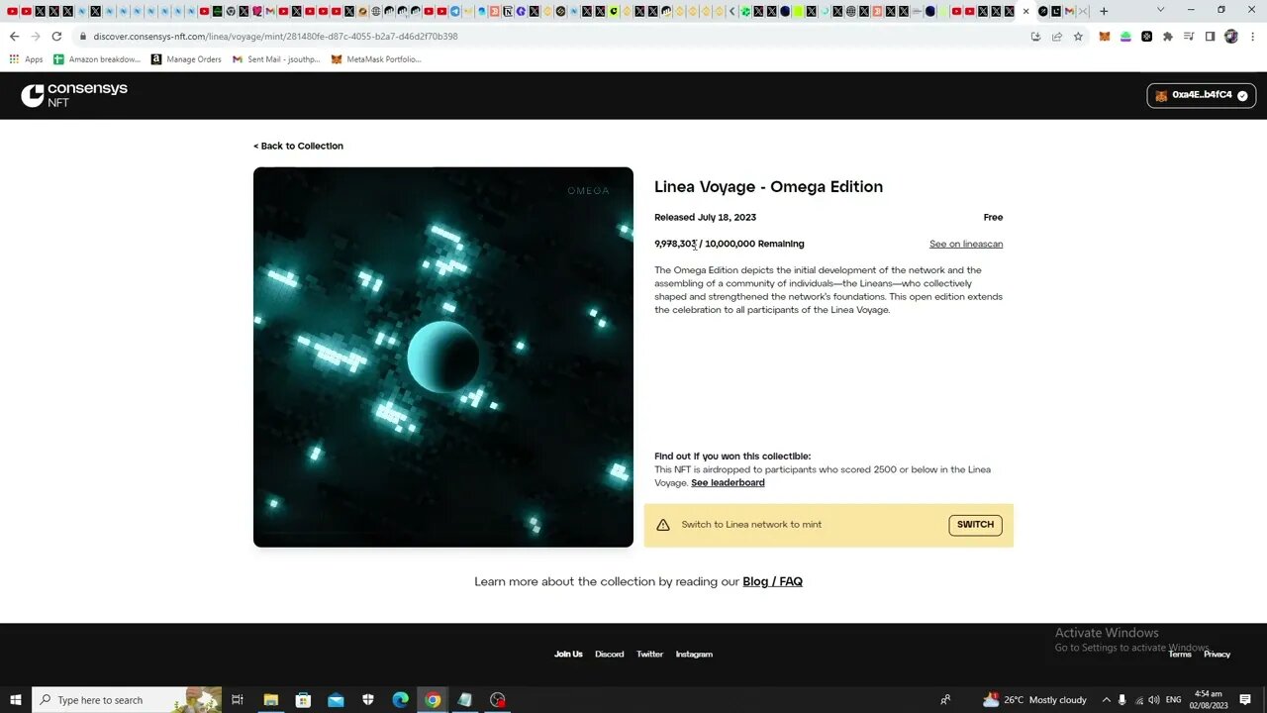Screen dimensions: 1267x713
Task: Open Microsoft Store from the taskbar
Action: pos(303,700)
